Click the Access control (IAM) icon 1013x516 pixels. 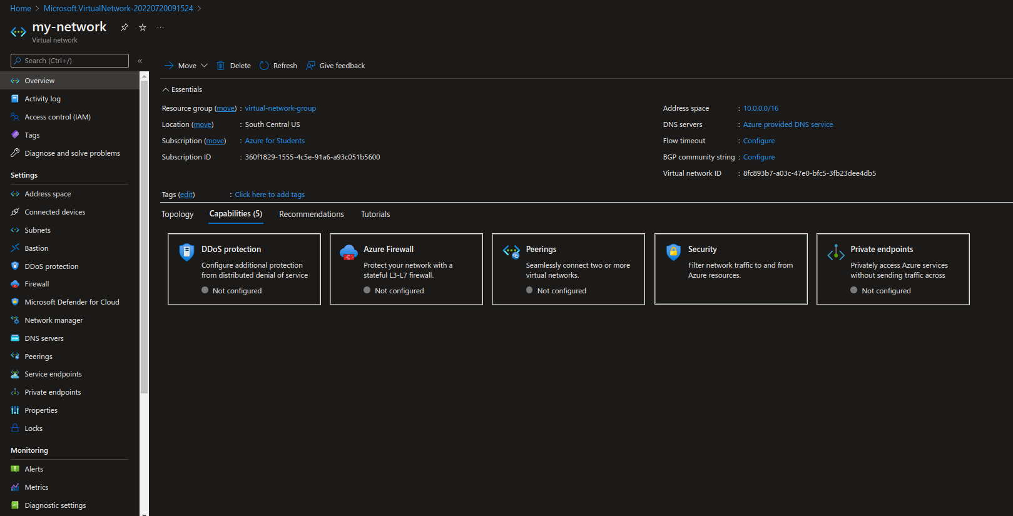[15, 117]
